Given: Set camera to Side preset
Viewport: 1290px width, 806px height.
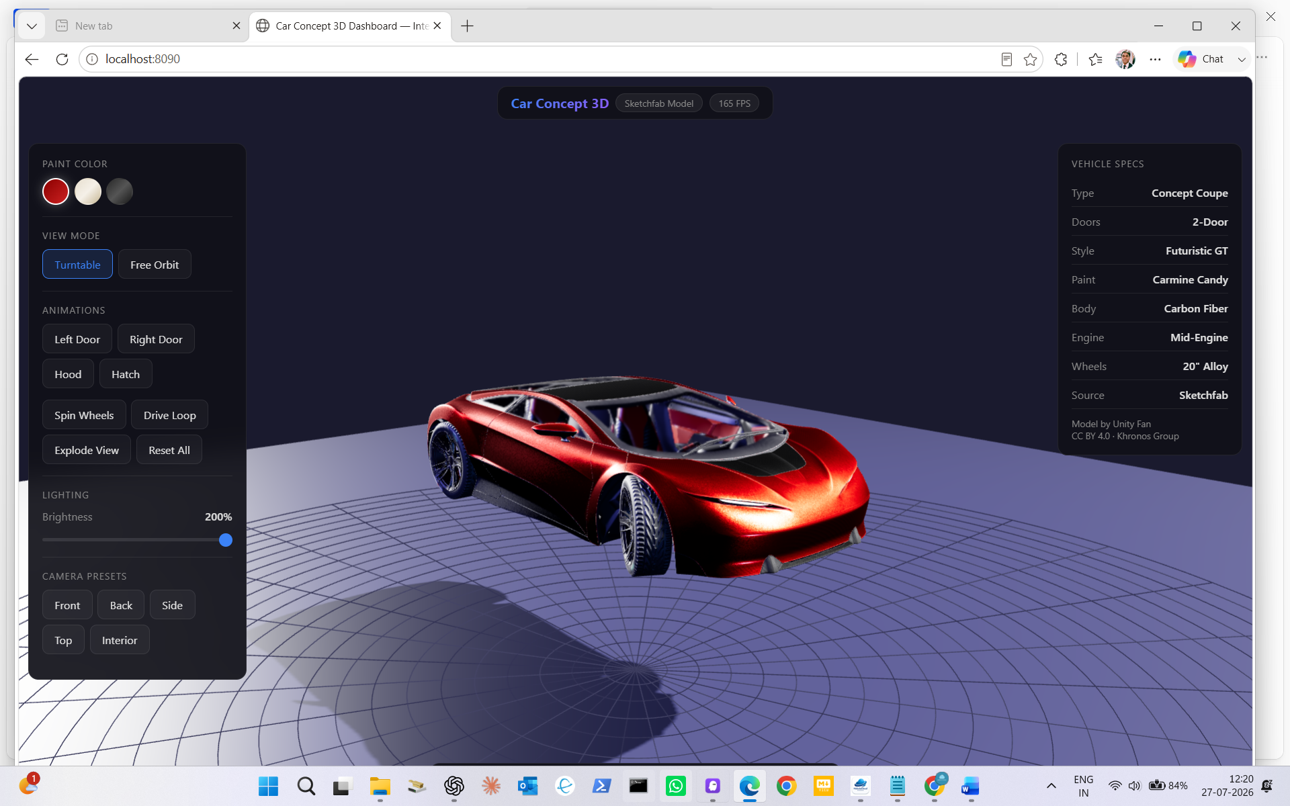Looking at the screenshot, I should (172, 605).
